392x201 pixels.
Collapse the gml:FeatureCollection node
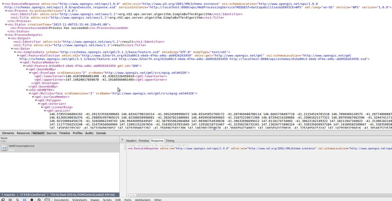[x=18, y=56]
